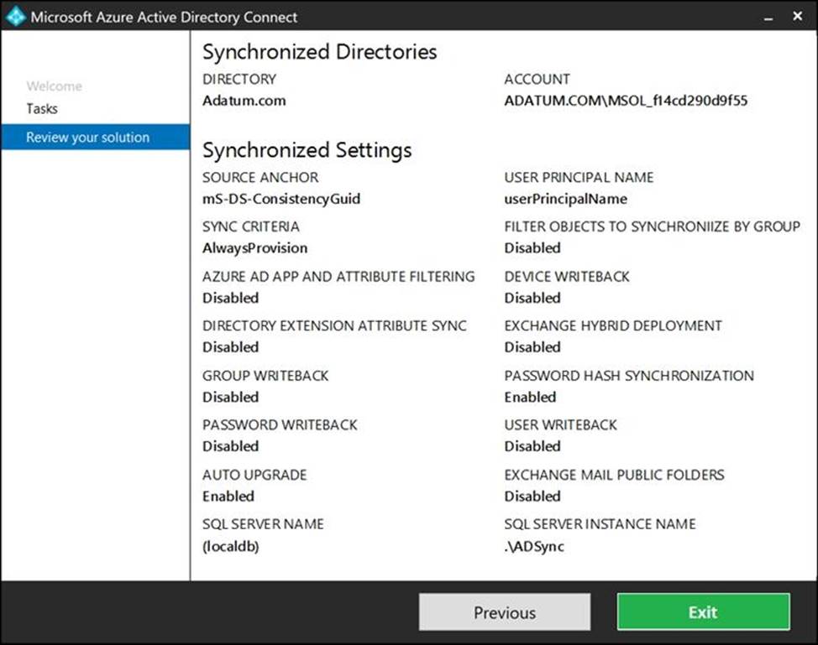Close the Azure AD Connect wizard window

click(797, 17)
